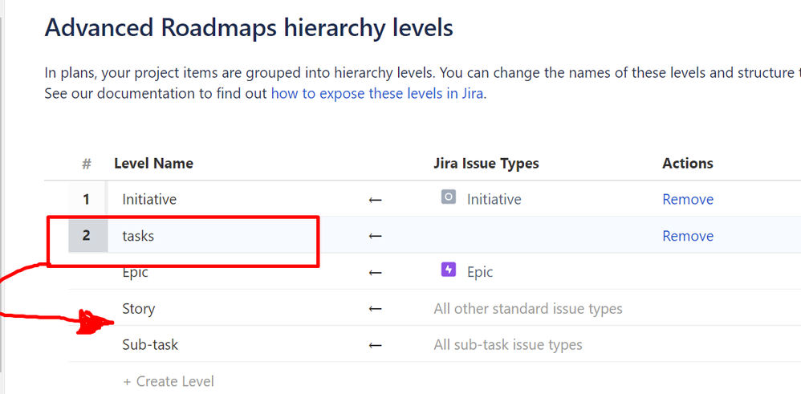Click the arrow in the Initiative row

tap(376, 200)
